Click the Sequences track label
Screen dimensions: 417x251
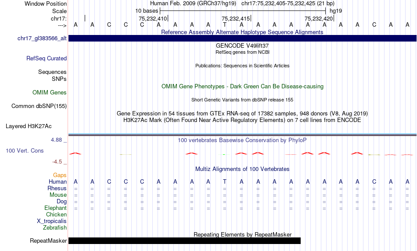tap(52, 72)
